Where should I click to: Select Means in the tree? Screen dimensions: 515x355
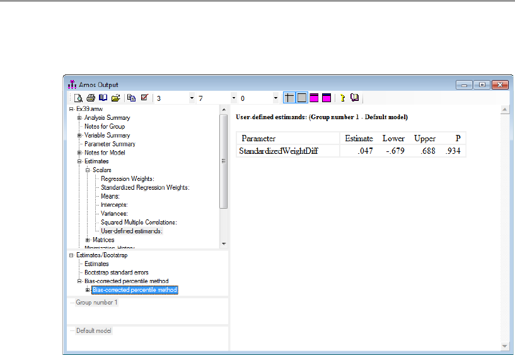click(110, 196)
